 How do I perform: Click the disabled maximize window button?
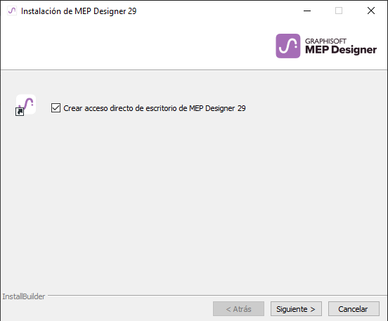click(x=339, y=11)
